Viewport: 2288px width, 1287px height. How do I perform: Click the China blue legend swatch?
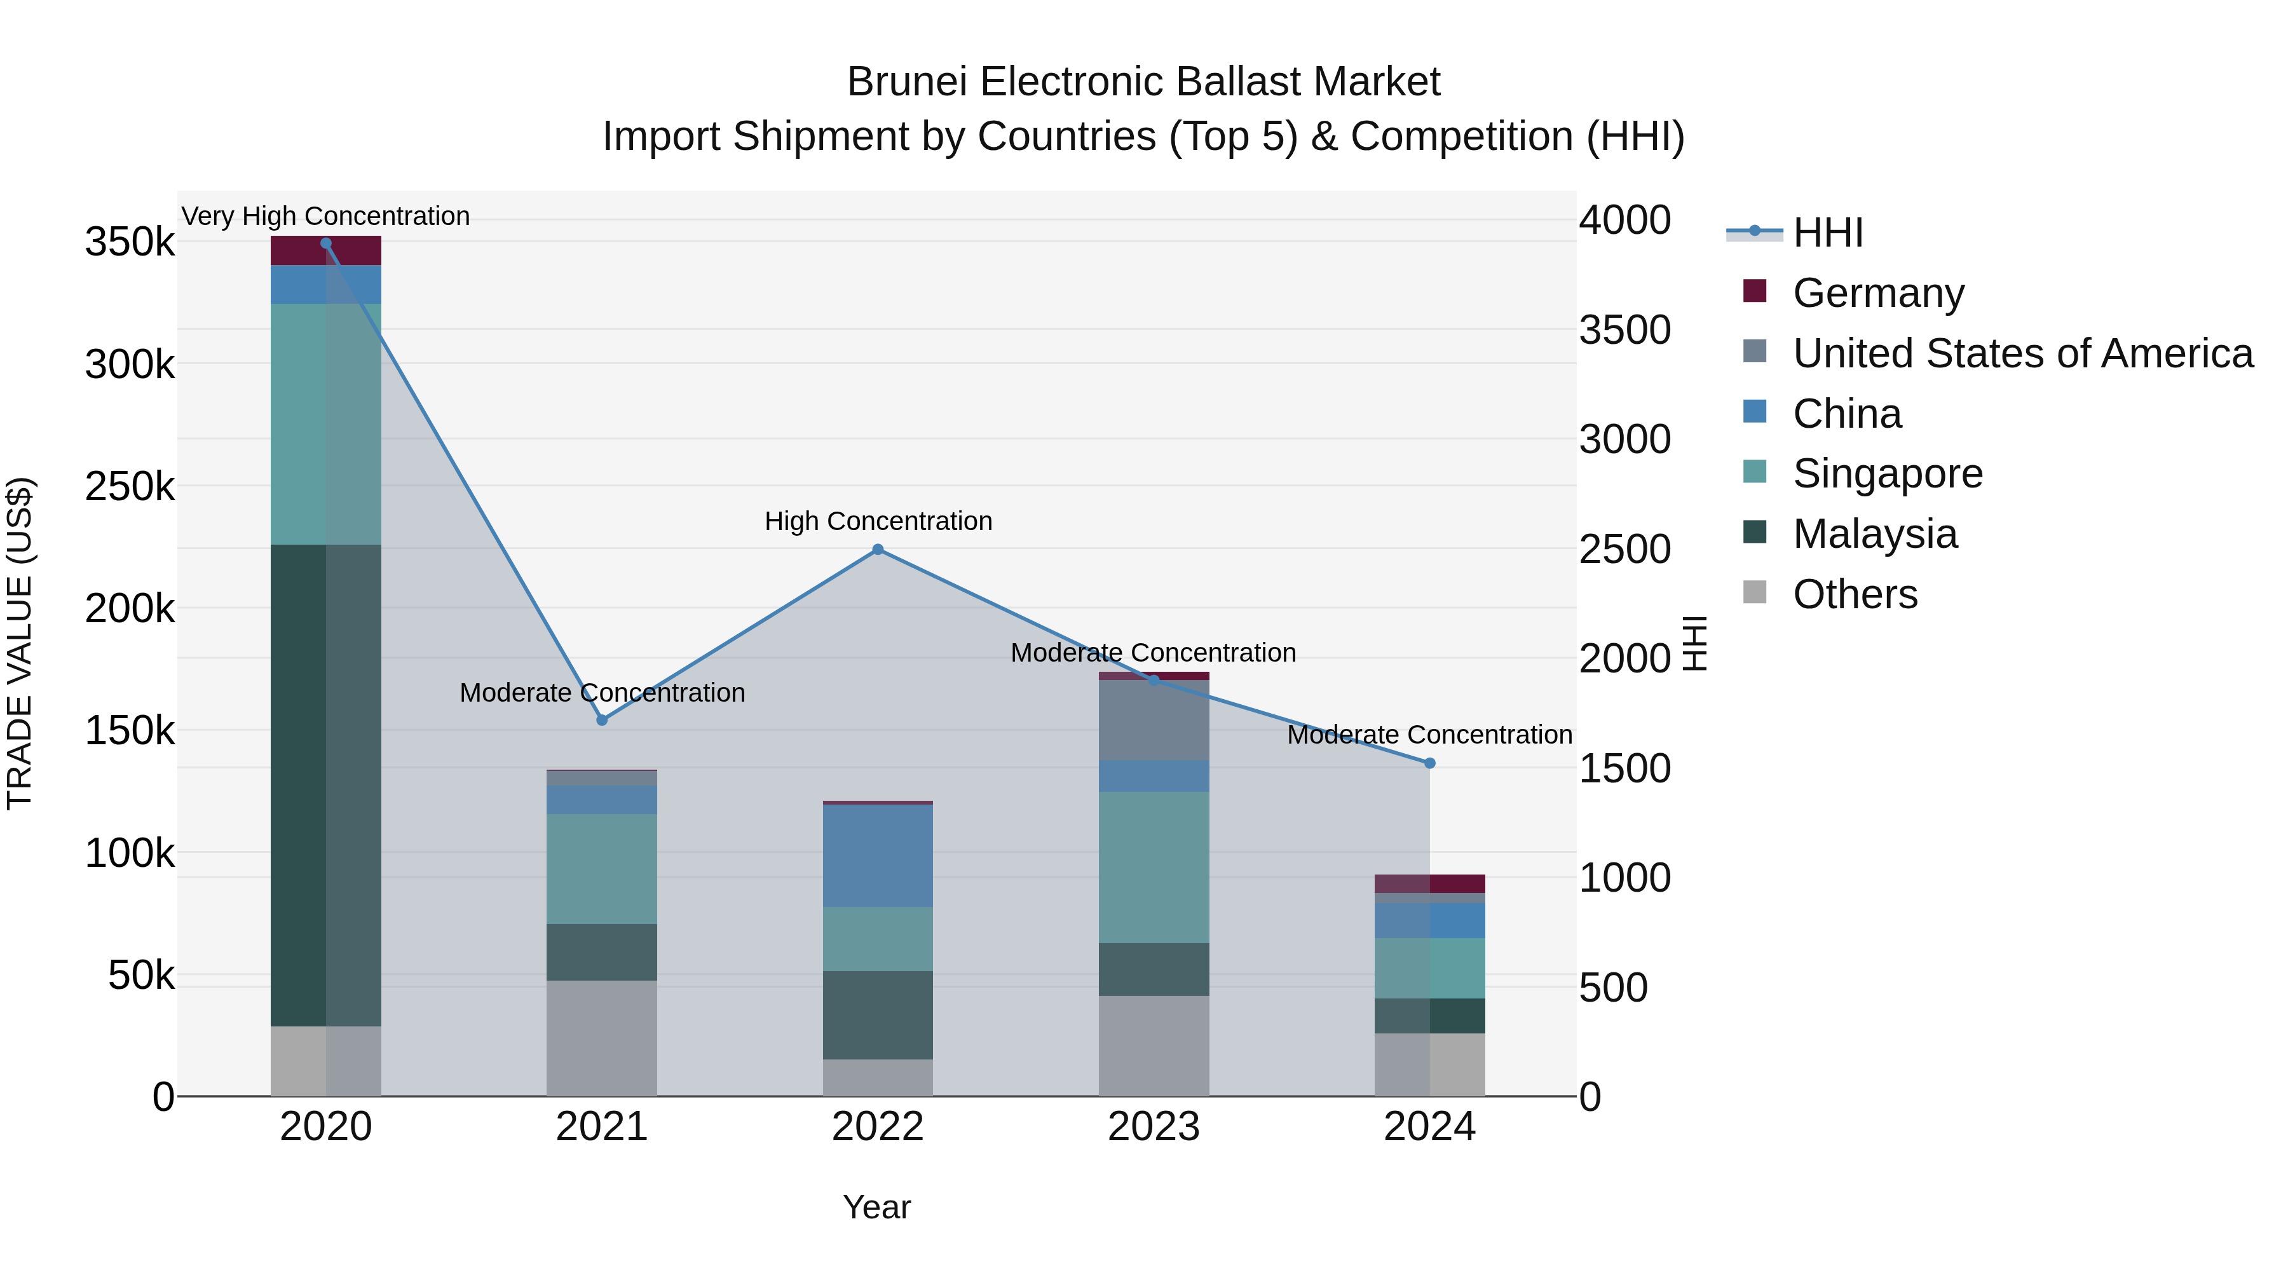pos(1755,411)
